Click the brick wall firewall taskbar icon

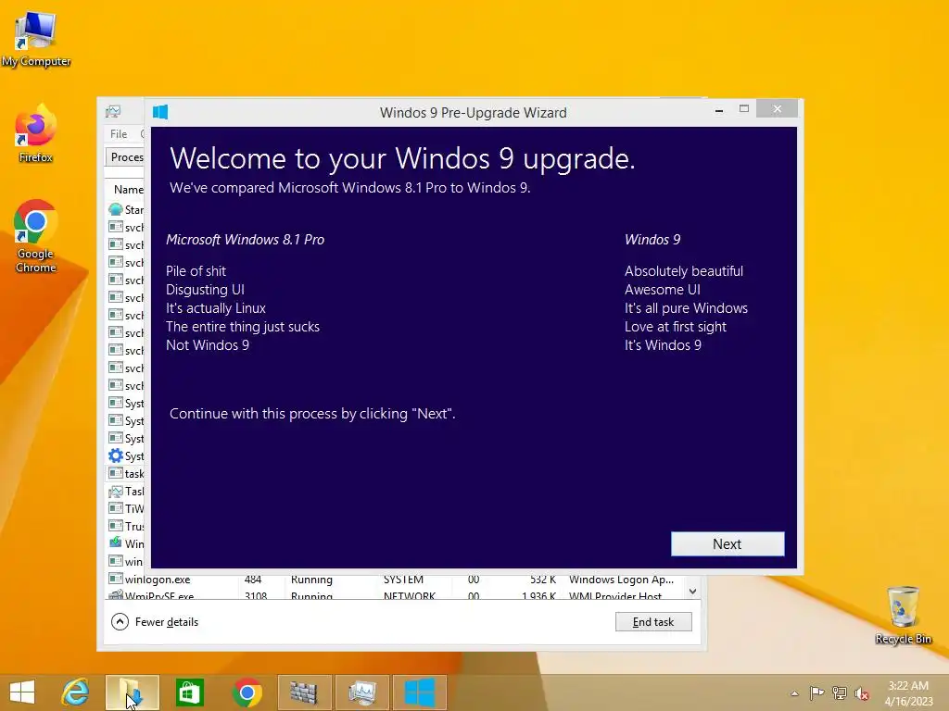(304, 692)
